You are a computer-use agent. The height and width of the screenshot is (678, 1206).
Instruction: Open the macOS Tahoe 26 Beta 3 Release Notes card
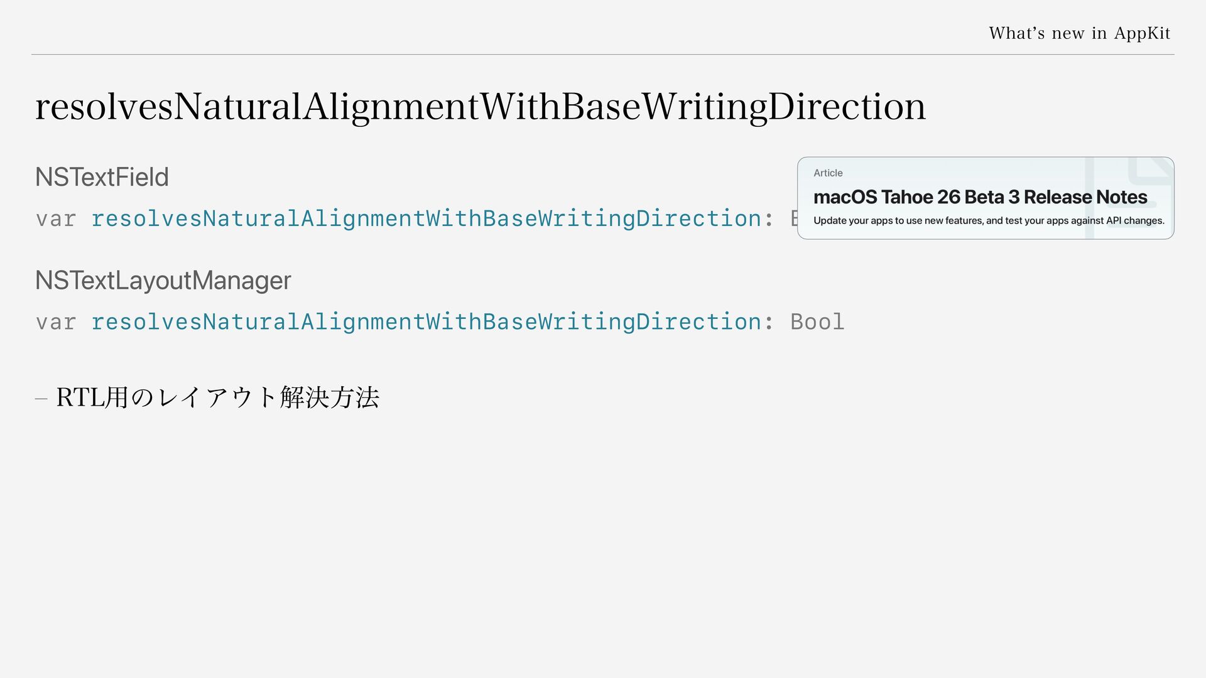pos(986,198)
